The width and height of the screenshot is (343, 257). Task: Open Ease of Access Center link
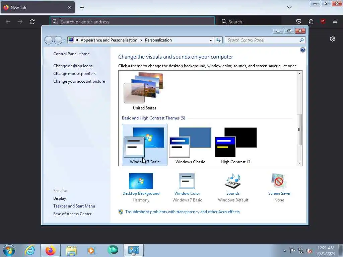point(72,214)
